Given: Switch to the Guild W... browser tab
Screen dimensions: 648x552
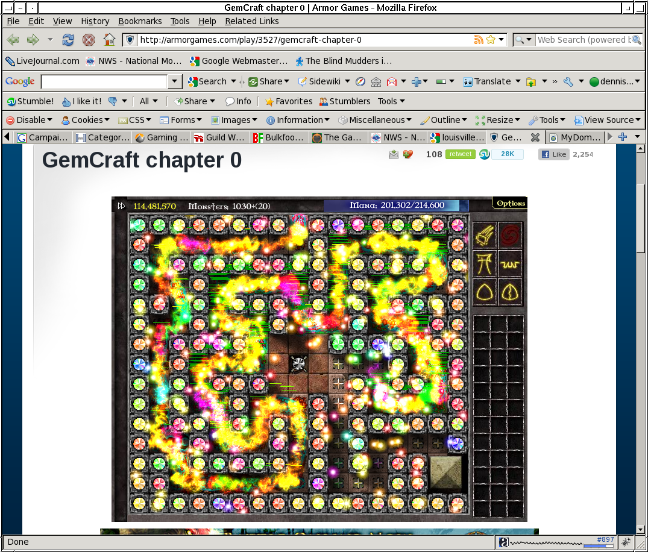Looking at the screenshot, I should [218, 137].
